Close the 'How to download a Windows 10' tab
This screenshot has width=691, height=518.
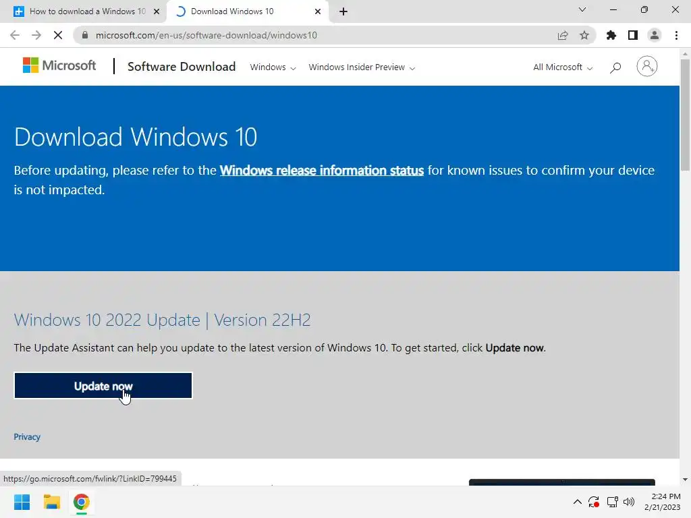tap(157, 12)
